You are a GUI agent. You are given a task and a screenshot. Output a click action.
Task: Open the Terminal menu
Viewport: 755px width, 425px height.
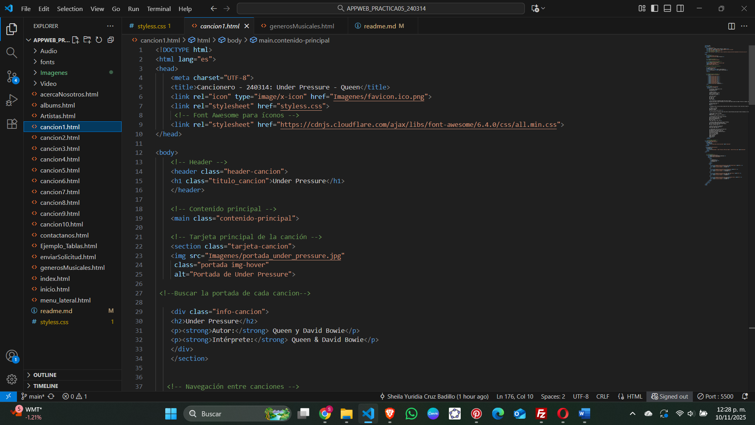click(x=159, y=9)
